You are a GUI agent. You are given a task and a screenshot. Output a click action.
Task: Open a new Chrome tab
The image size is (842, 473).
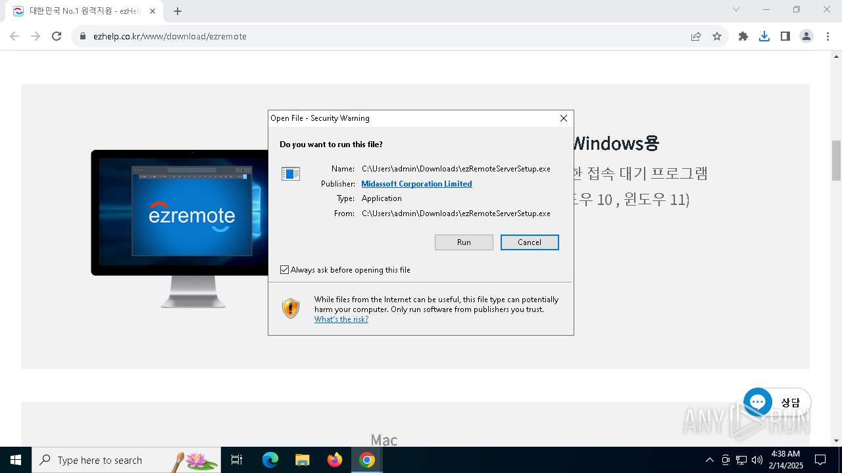pos(178,11)
